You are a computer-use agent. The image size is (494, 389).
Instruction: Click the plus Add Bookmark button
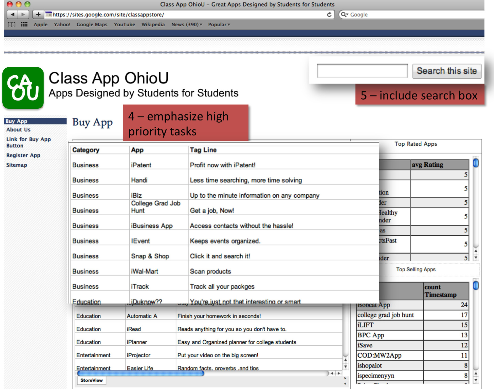click(38, 14)
